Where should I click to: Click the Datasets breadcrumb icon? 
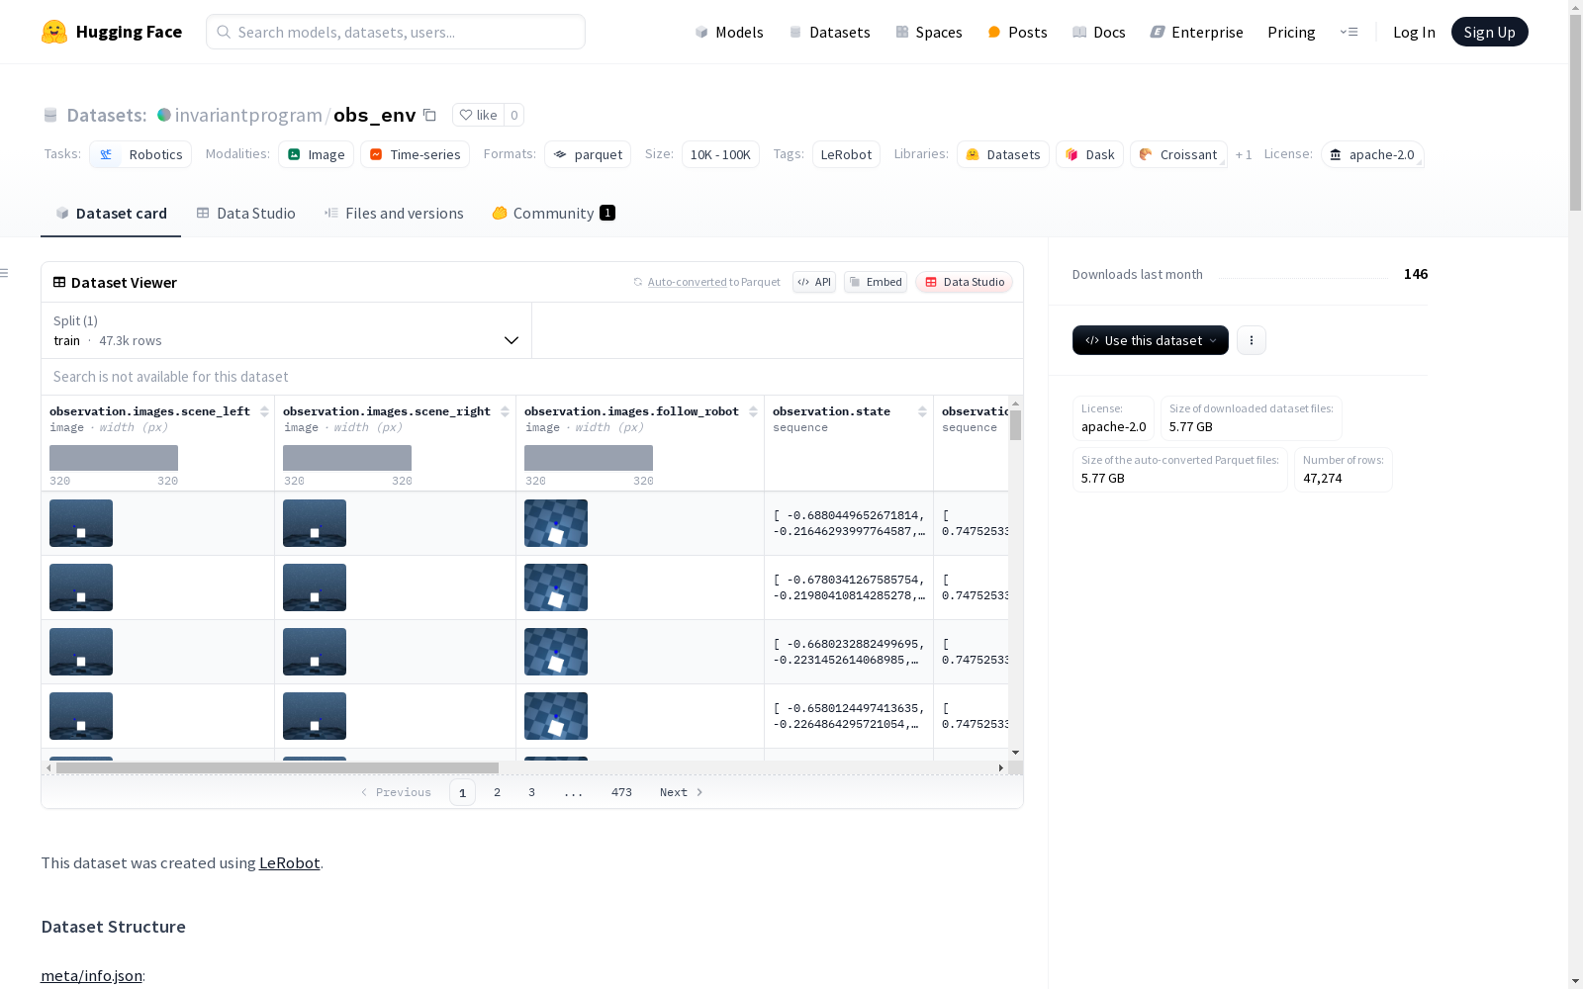coord(50,115)
